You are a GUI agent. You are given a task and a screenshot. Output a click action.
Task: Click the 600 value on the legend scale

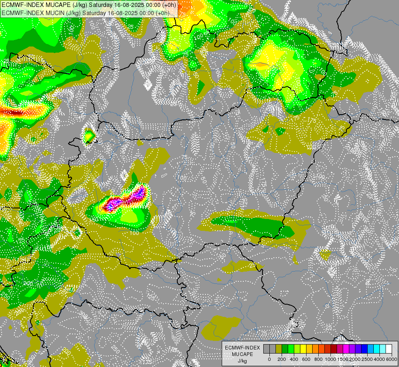(306, 359)
